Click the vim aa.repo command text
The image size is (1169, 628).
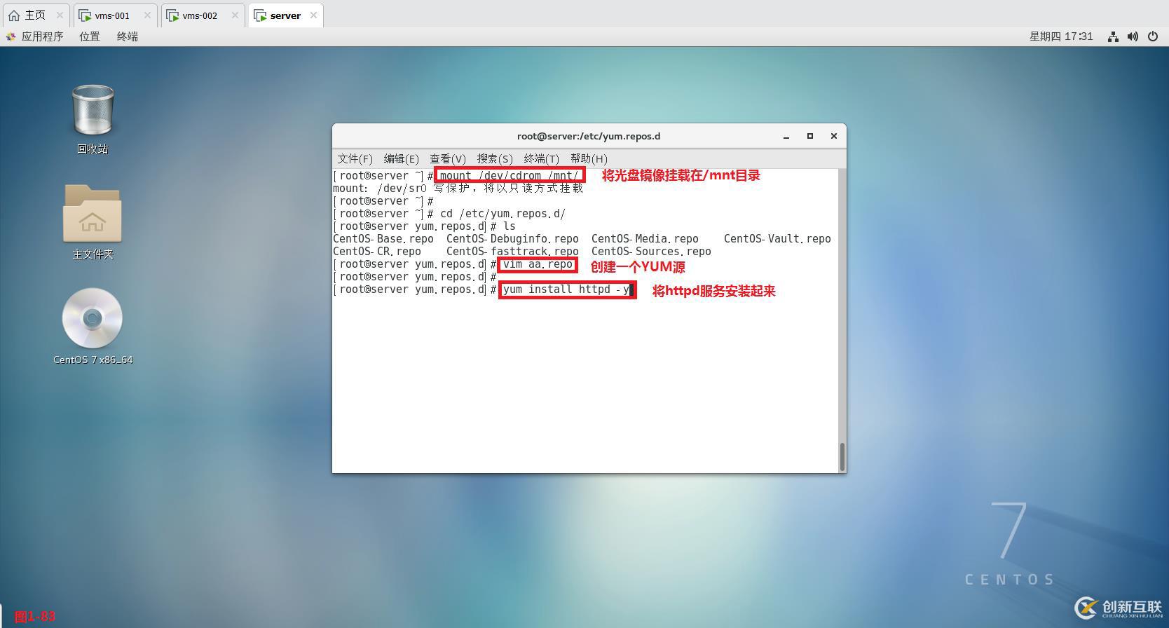click(x=538, y=264)
